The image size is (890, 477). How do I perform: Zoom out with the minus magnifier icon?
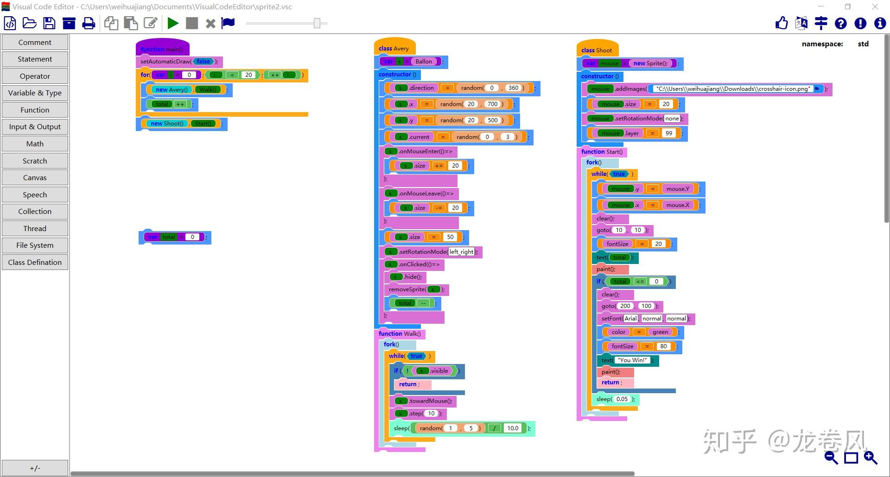coord(831,458)
